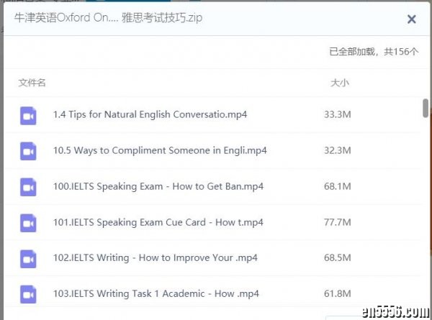Click video icon for 101.IELTS Speaking Cue Card
Viewport: 432px width, 320px height.
tap(28, 223)
